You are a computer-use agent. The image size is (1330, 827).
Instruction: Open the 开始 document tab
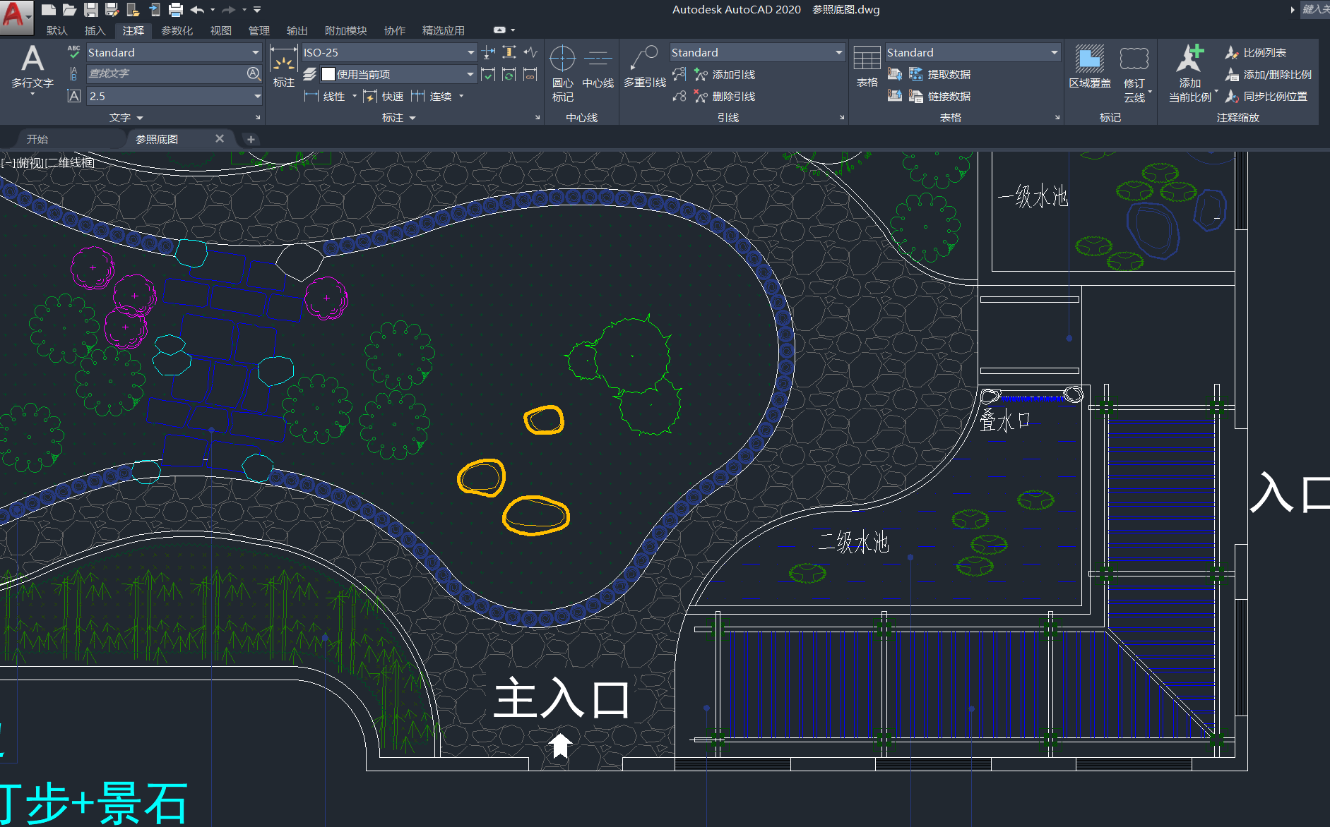pyautogui.click(x=37, y=139)
